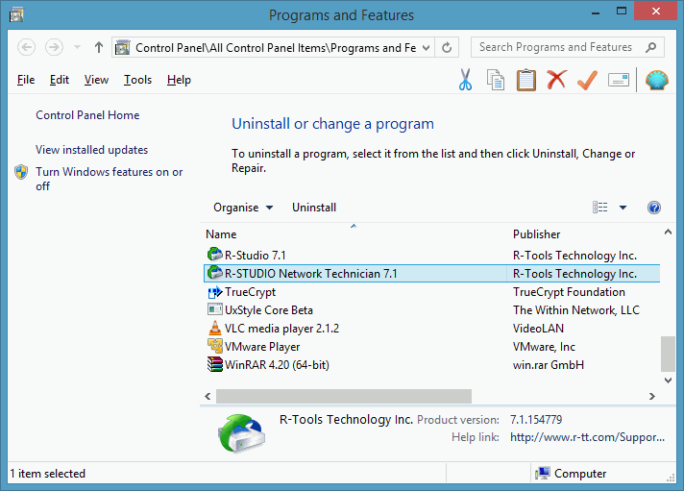Image resolution: width=684 pixels, height=491 pixels.
Task: Click the R-Studio 7.1 program icon
Action: click(x=214, y=255)
